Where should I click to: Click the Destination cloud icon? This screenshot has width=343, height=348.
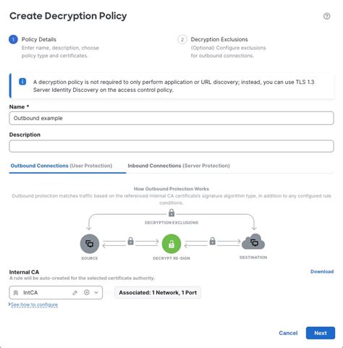pos(253,242)
